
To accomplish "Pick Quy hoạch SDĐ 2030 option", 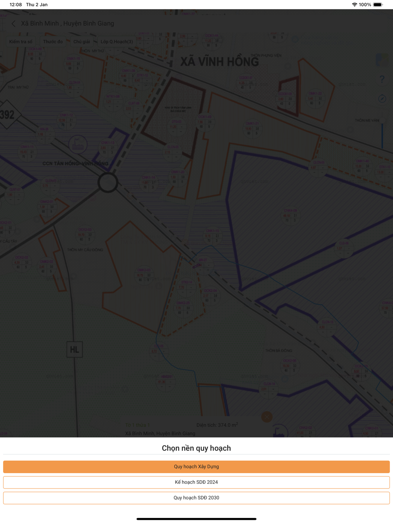I will pyautogui.click(x=196, y=497).
